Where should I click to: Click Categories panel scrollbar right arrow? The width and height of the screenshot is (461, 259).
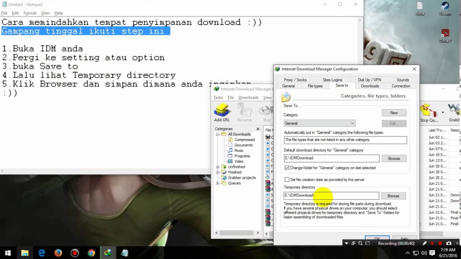[258, 233]
